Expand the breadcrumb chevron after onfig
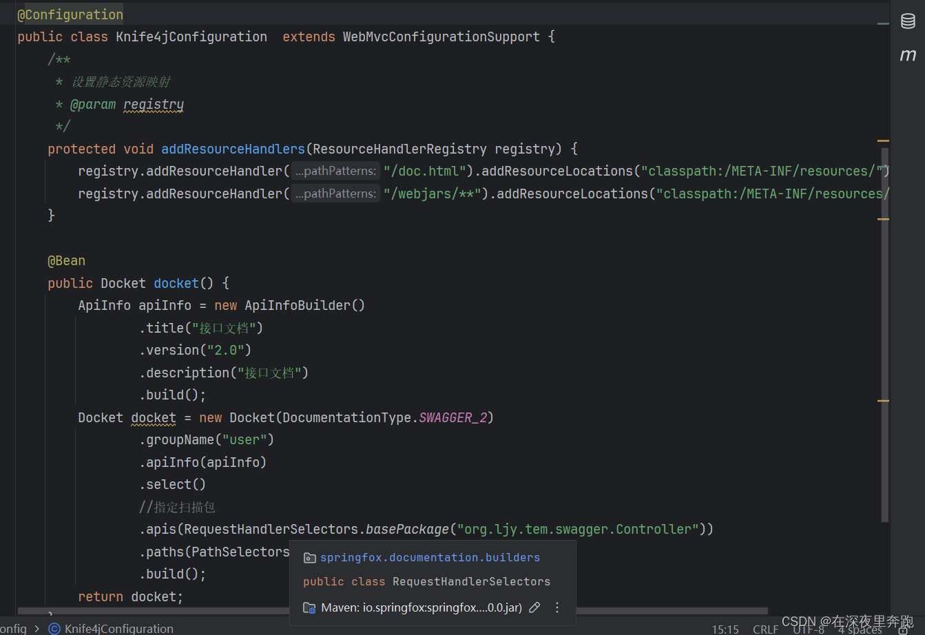 [x=37, y=629]
